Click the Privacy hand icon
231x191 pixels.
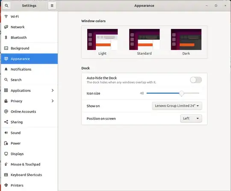click(6, 101)
